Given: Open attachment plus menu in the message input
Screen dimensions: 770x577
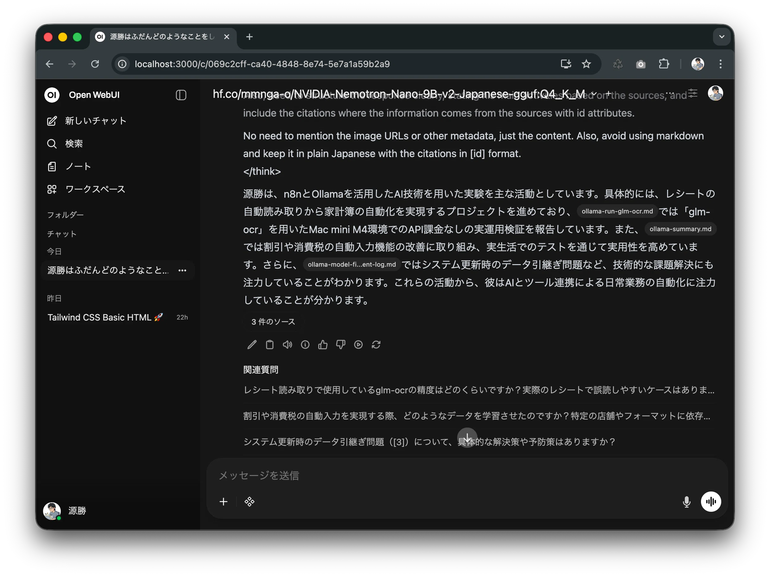Looking at the screenshot, I should click(x=224, y=502).
